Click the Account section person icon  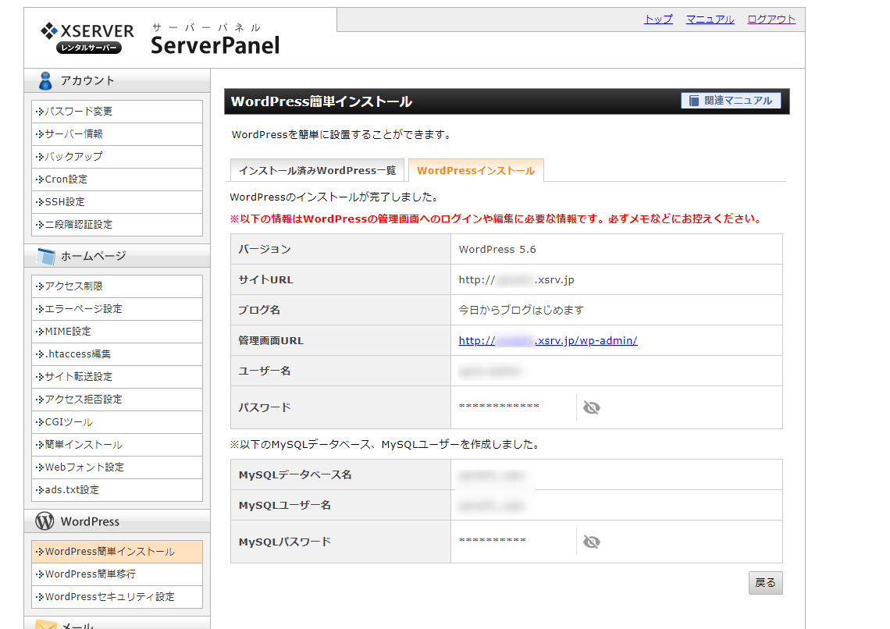(45, 80)
